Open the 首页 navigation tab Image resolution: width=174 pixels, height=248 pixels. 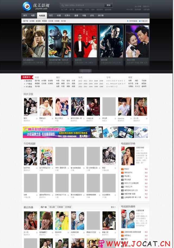[x=25, y=15]
